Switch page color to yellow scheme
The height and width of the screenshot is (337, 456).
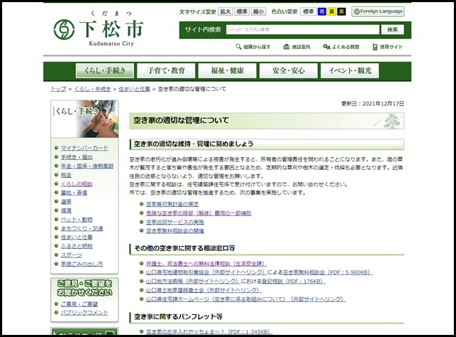[332, 12]
